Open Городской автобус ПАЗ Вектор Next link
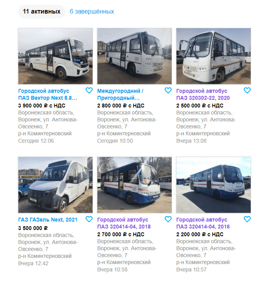This screenshot has width=280, height=283. [x=48, y=94]
